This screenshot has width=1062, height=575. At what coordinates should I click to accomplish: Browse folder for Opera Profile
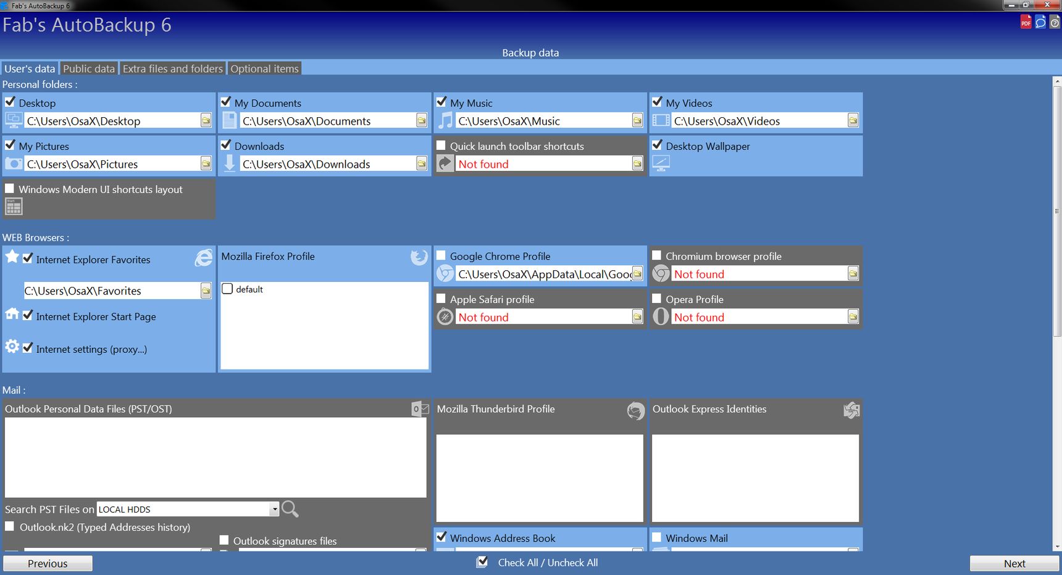coord(853,316)
